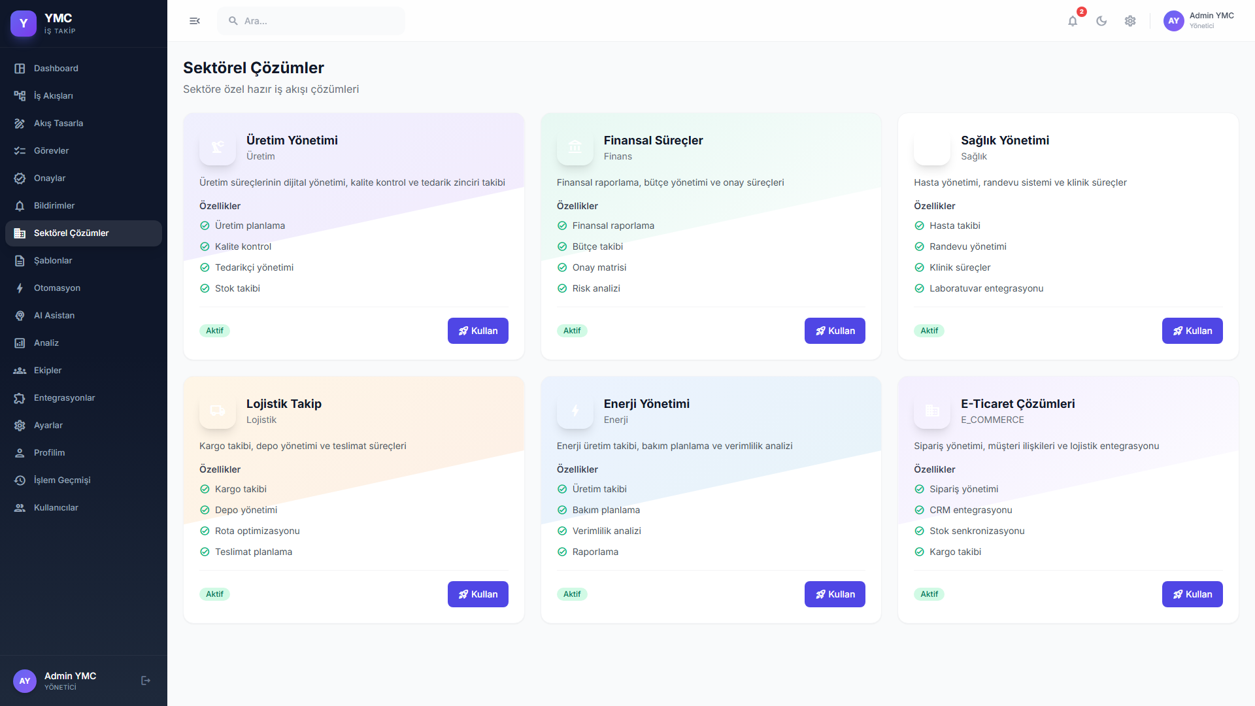The height and width of the screenshot is (706, 1255).
Task: Click the Görevler checklist icon
Action: point(20,151)
